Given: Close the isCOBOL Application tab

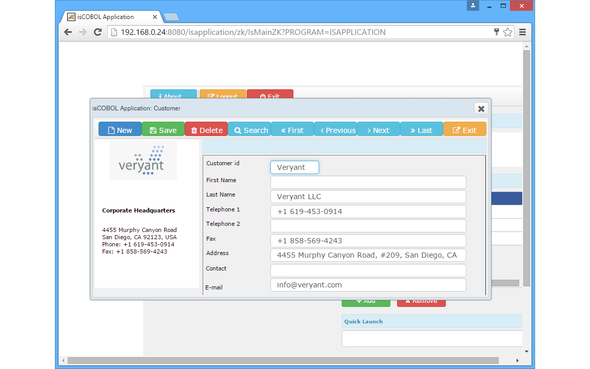Looking at the screenshot, I should coord(154,17).
